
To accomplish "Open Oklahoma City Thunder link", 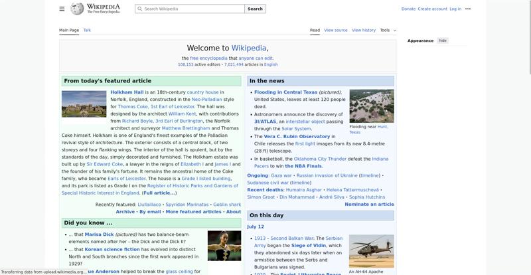I will coord(320,159).
